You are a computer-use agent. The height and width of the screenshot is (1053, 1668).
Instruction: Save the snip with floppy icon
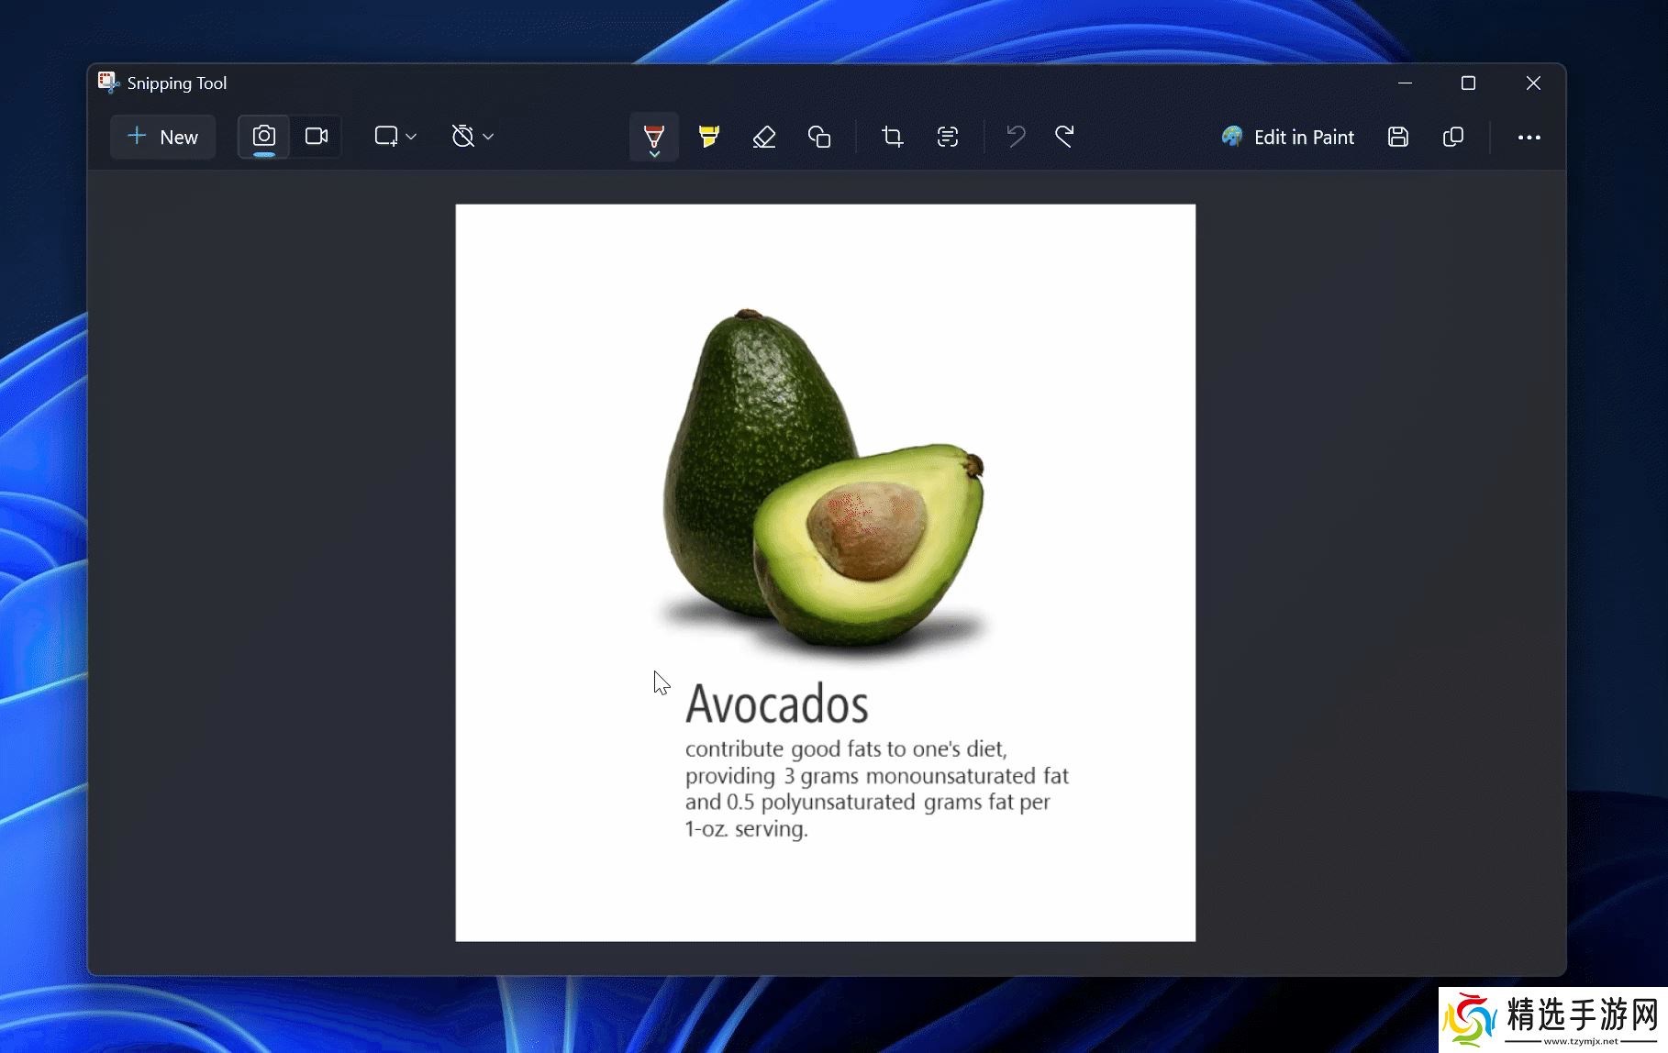coord(1397,137)
